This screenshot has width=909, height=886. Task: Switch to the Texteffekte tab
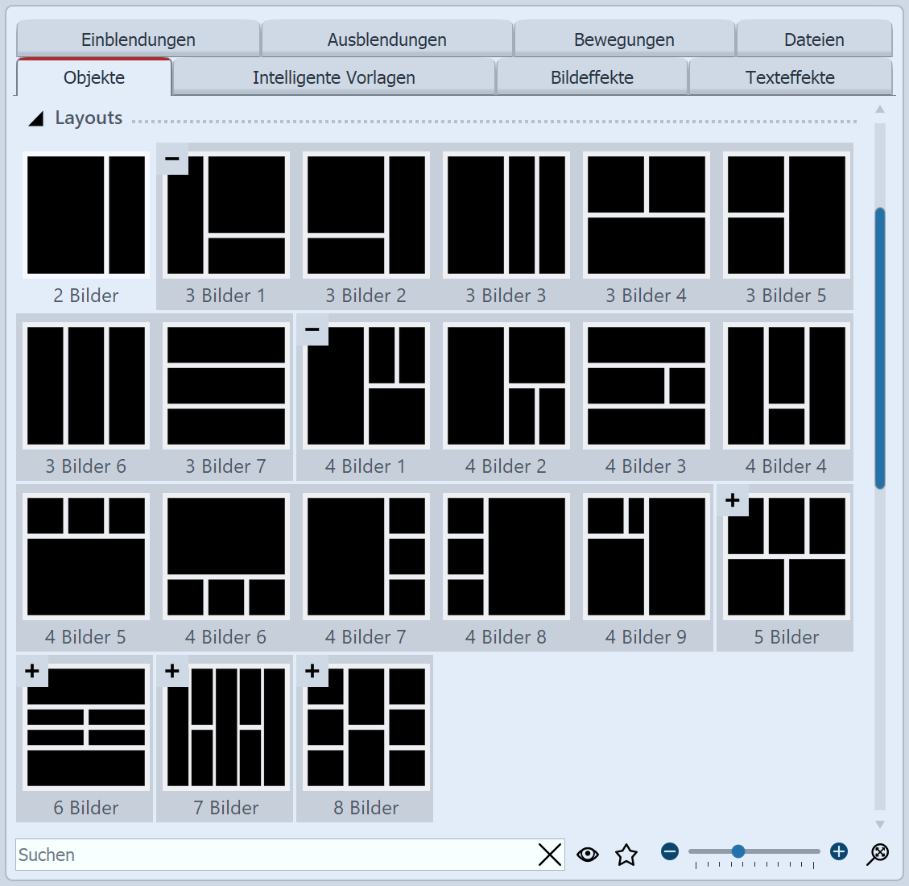click(790, 77)
